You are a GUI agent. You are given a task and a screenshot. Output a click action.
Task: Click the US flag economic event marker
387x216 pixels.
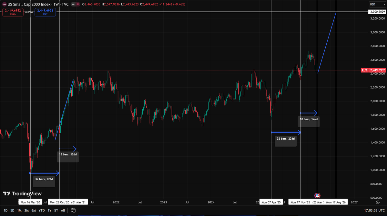pyautogui.click(x=317, y=196)
